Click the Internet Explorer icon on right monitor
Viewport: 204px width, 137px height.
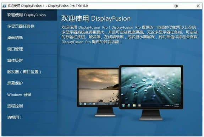129,105
